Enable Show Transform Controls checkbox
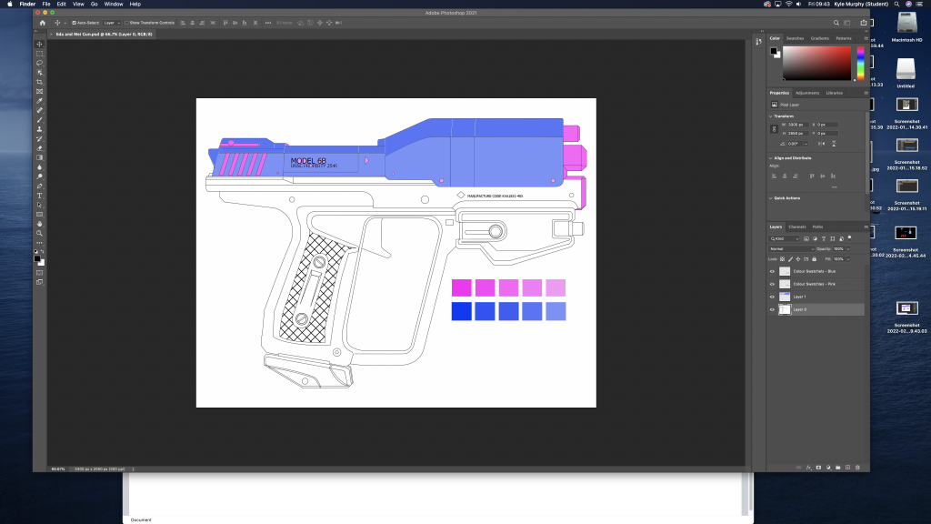 (126, 23)
